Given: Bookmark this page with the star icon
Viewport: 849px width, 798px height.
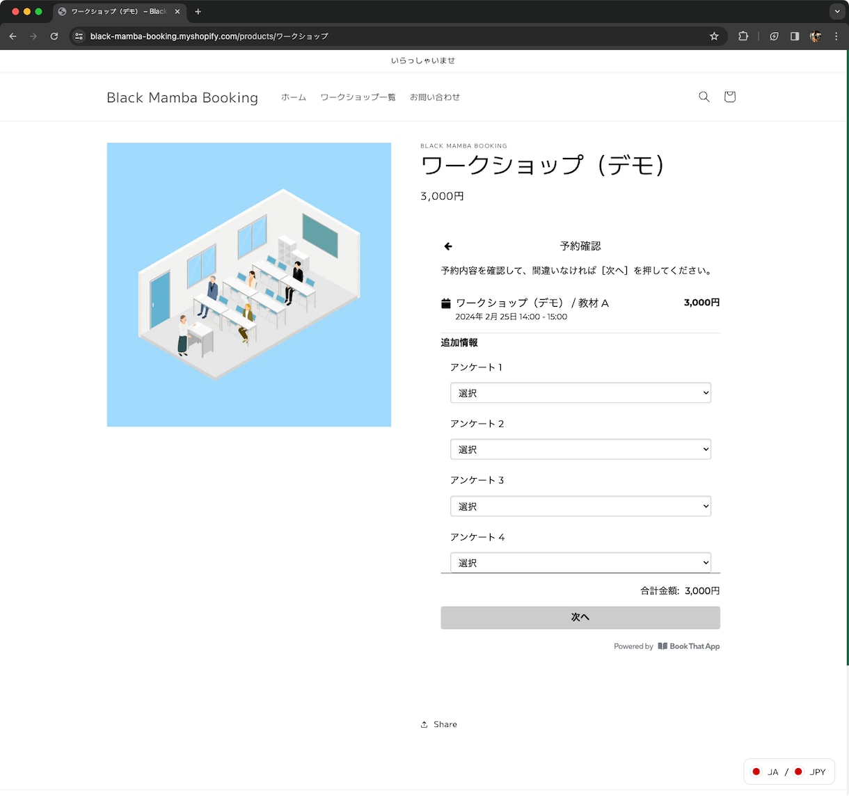Looking at the screenshot, I should [714, 36].
